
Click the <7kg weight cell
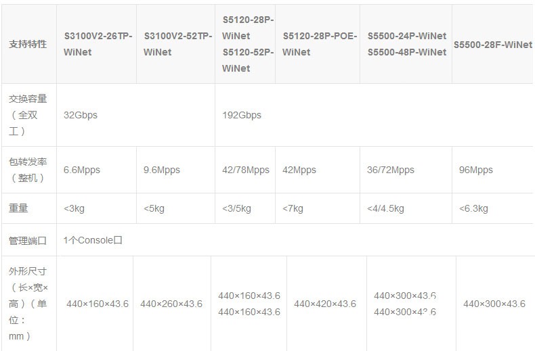point(295,208)
